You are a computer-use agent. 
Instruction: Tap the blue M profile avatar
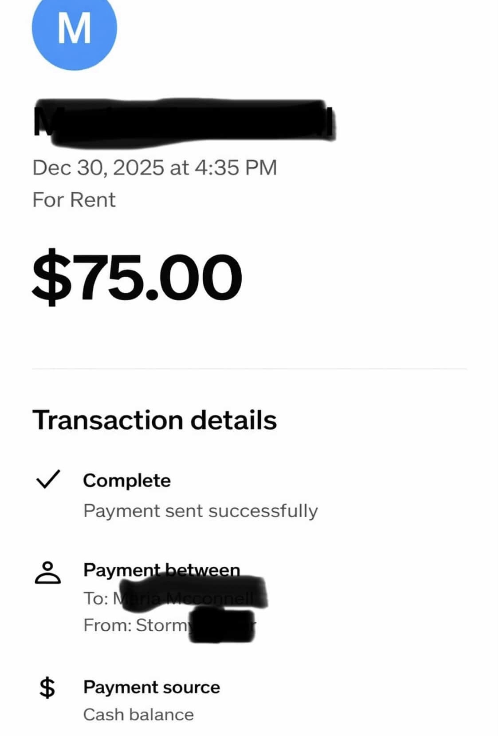74,29
